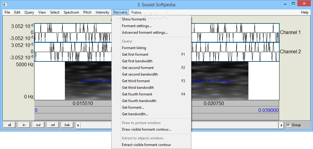Viewport: 313px width, 149px height.
Task: Click the scrollbar right arrow
Action: click(x=282, y=125)
